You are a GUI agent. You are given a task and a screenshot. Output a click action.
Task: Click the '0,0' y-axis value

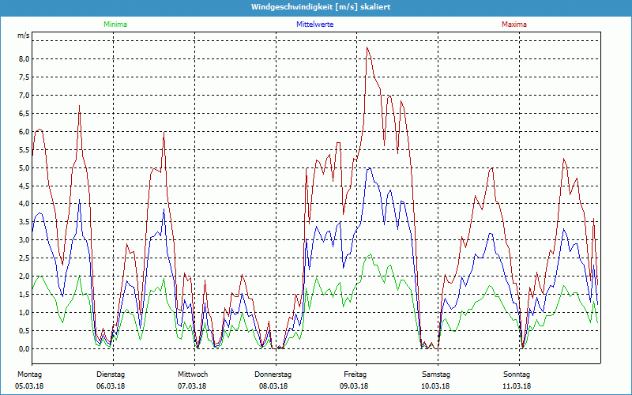pyautogui.click(x=24, y=348)
